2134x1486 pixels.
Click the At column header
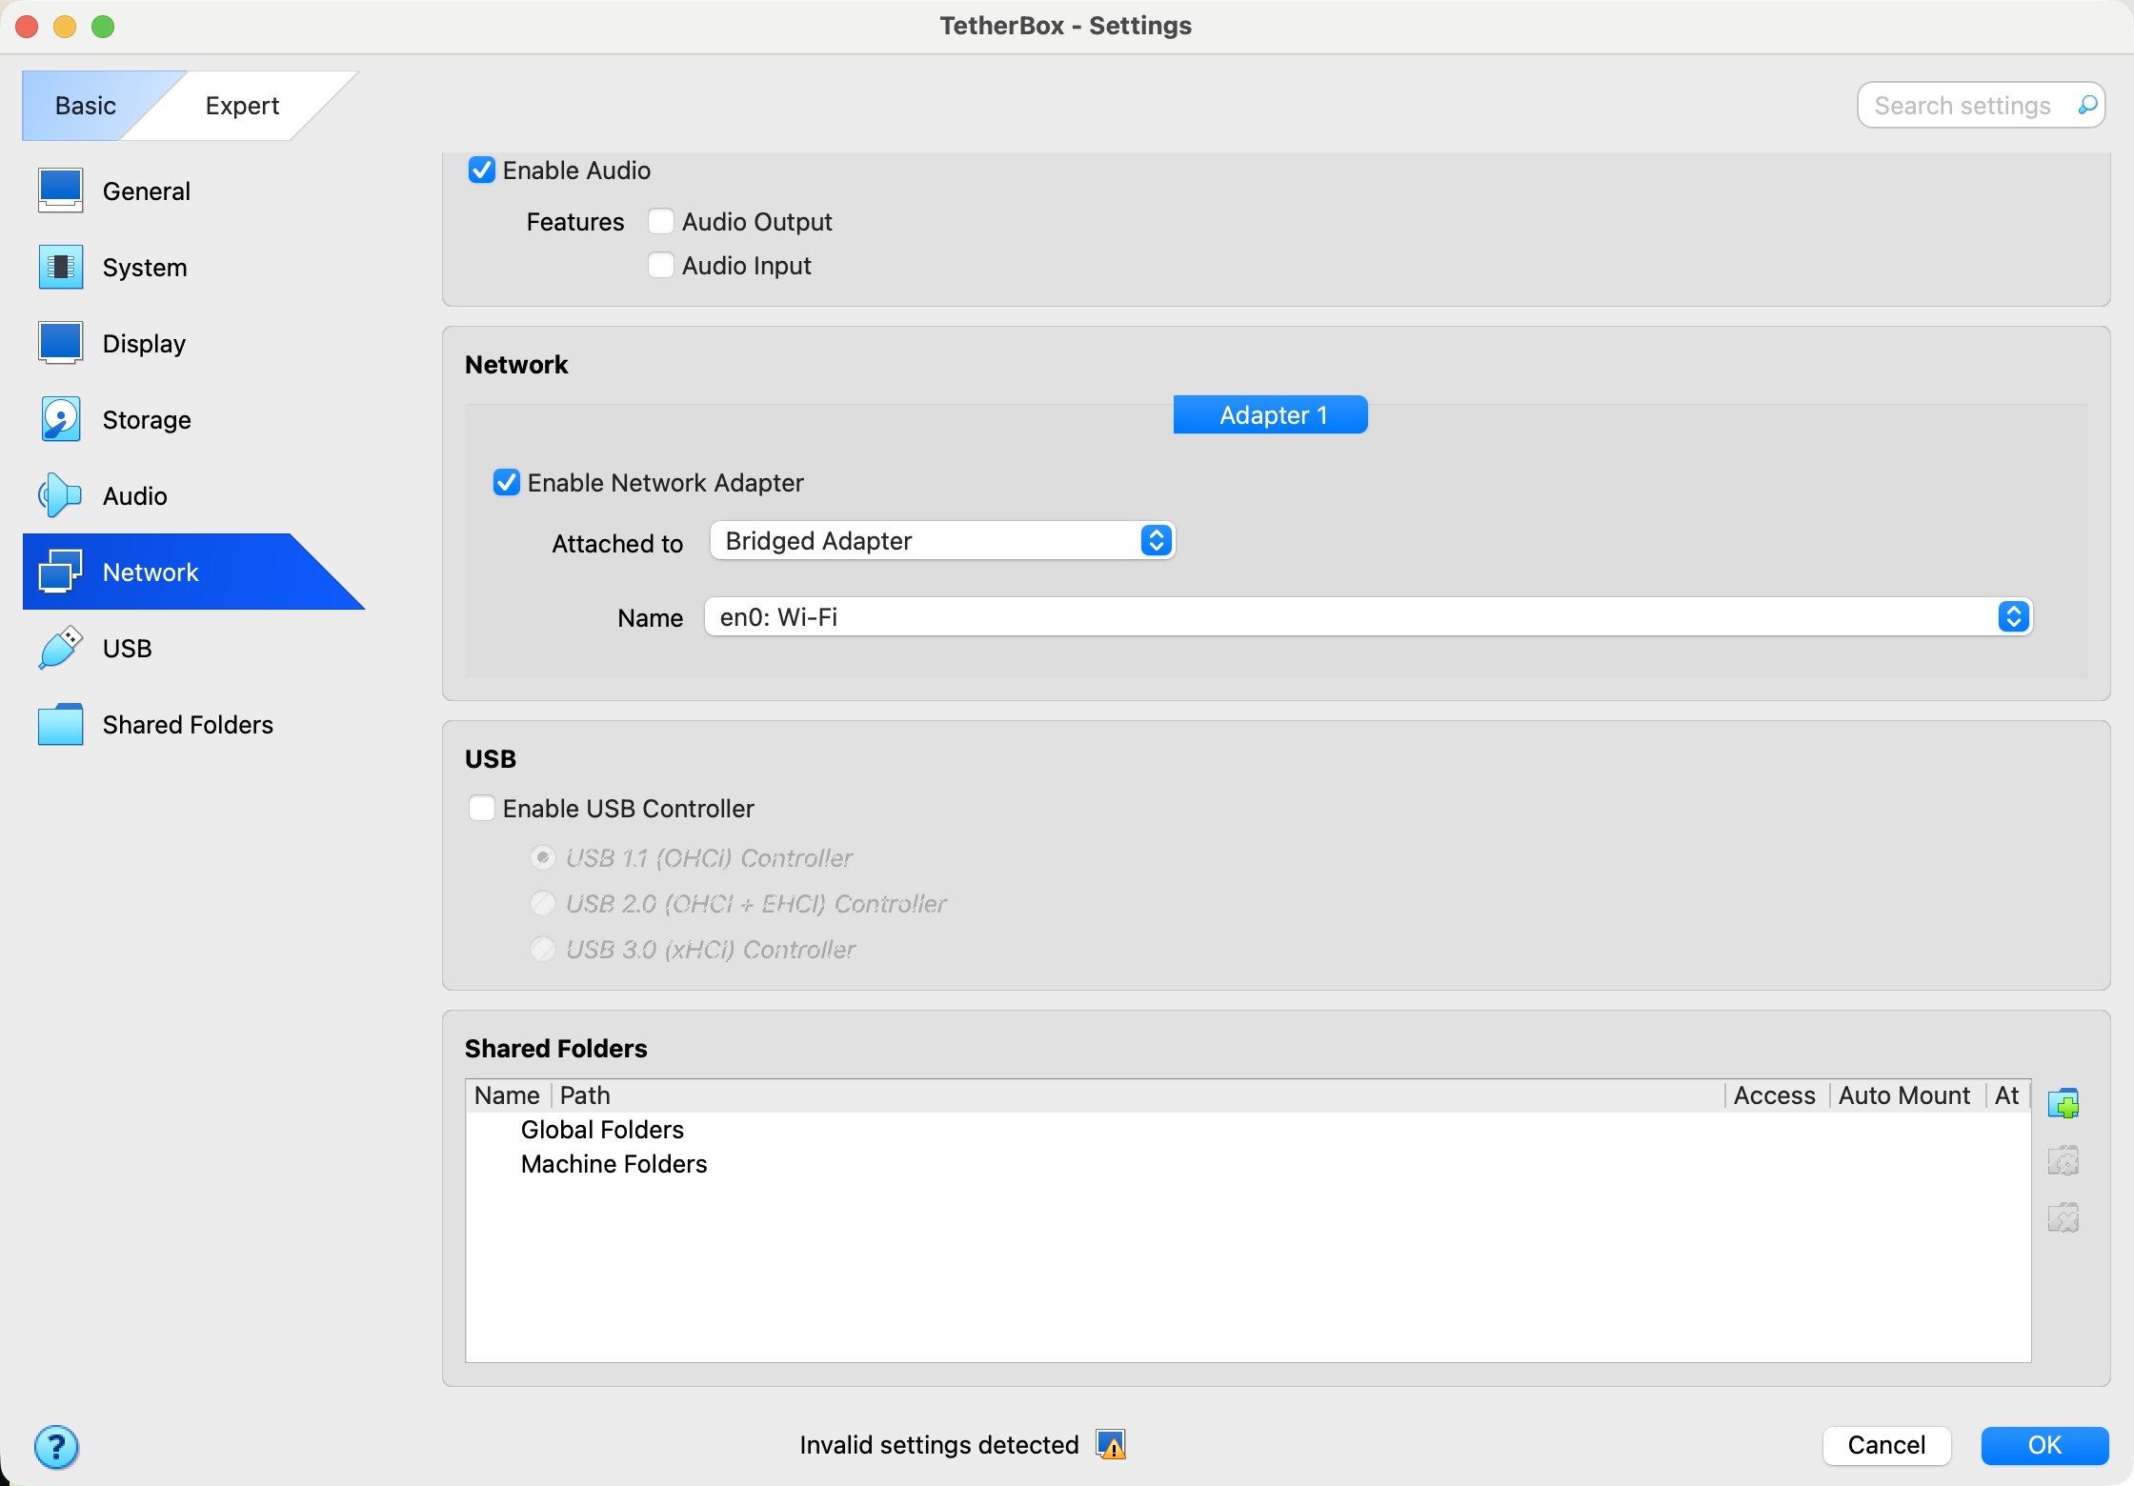click(2007, 1095)
